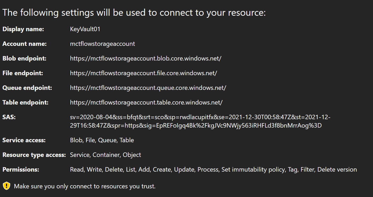Click the Service access label
This screenshot has width=373, height=197.
click(x=24, y=140)
